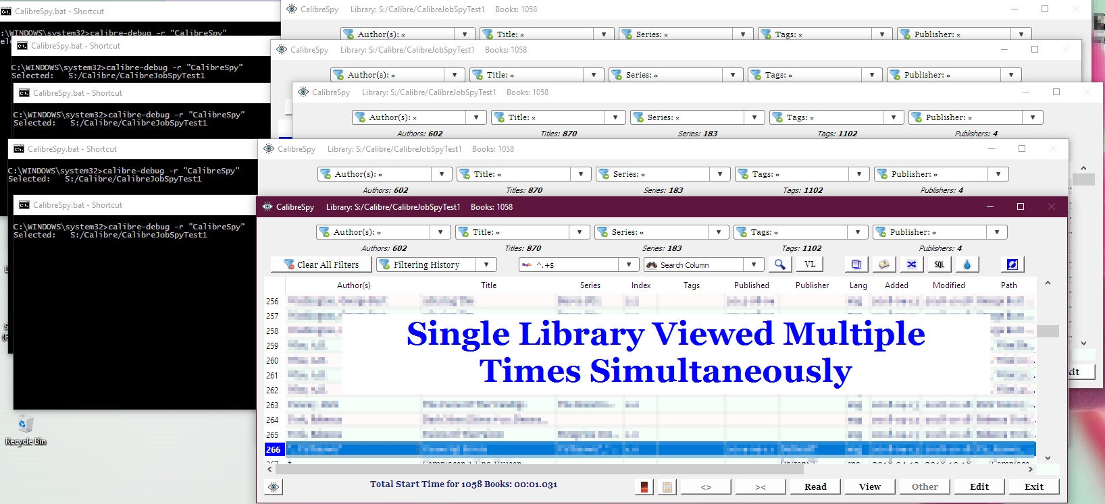
Task: Open the Publisher filter dropdown in front window
Action: coord(997,232)
